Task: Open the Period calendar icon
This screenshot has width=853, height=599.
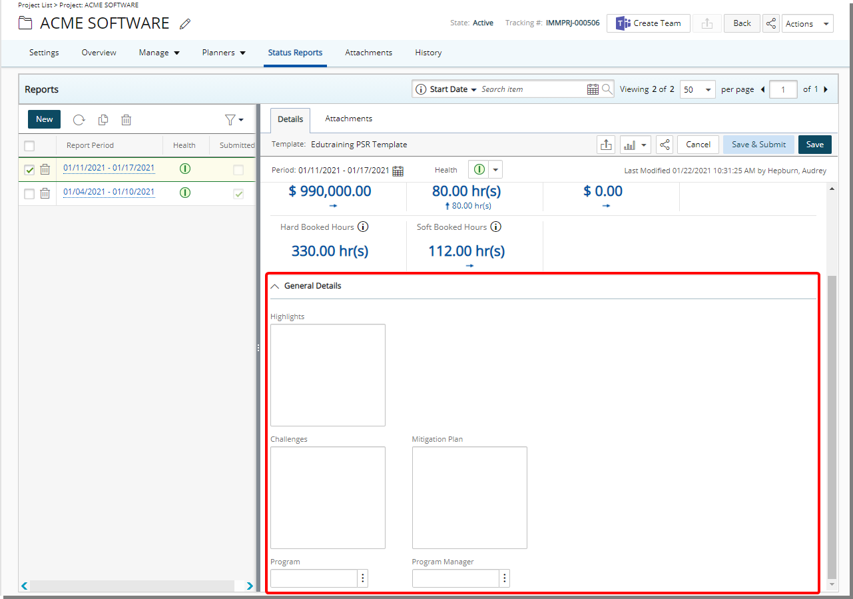Action: 398,171
